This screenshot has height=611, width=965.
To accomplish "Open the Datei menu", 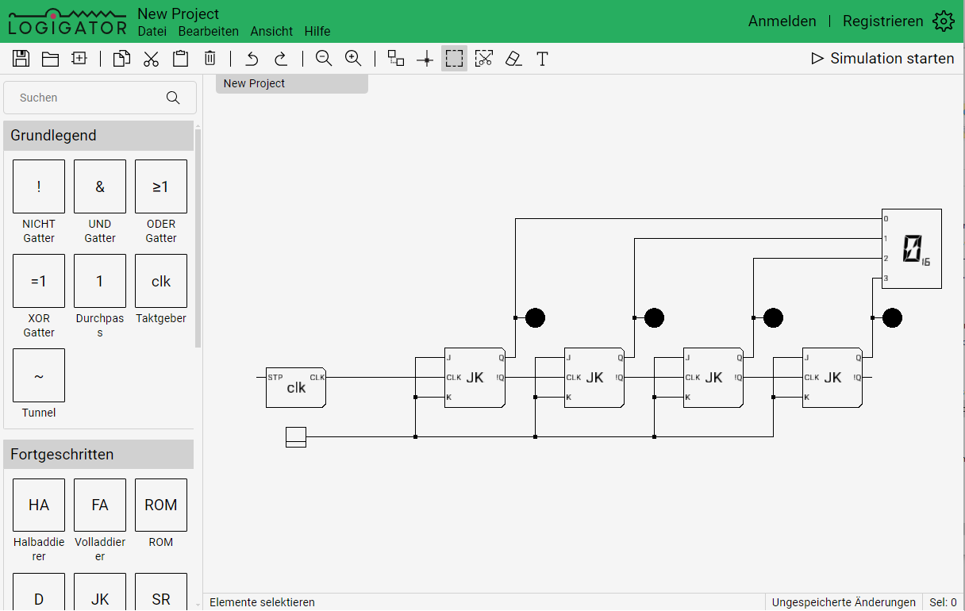I will coord(152,32).
